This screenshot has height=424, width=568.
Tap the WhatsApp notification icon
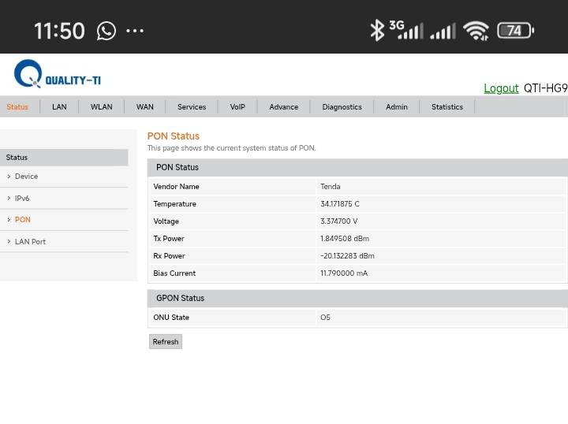(106, 31)
